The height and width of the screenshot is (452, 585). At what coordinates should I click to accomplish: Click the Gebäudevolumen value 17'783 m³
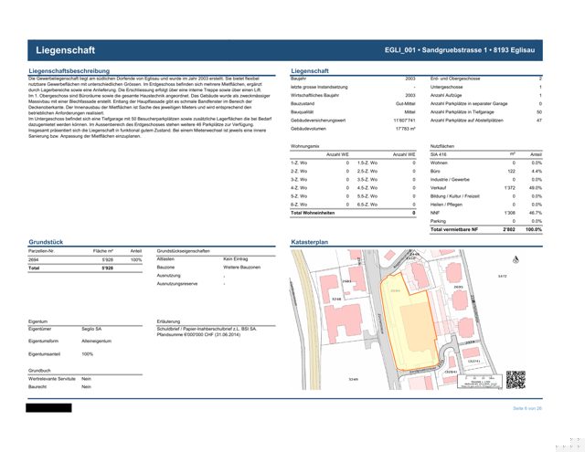click(406, 129)
